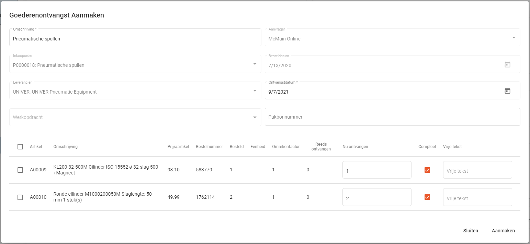Uncheck Compleet for the A00009 row
The height and width of the screenshot is (244, 530).
(x=427, y=170)
